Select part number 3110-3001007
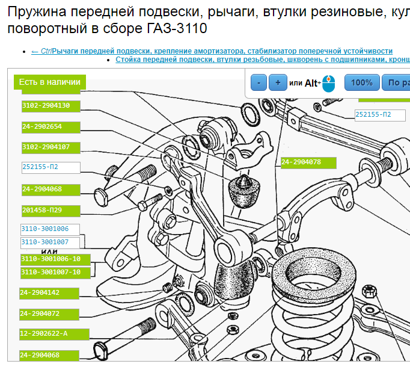The image size is (410, 370). 50,242
